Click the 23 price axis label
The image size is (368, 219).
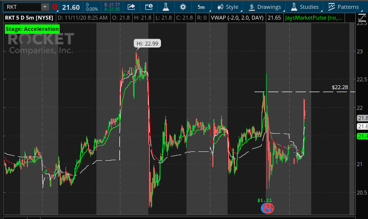pyautogui.click(x=360, y=51)
